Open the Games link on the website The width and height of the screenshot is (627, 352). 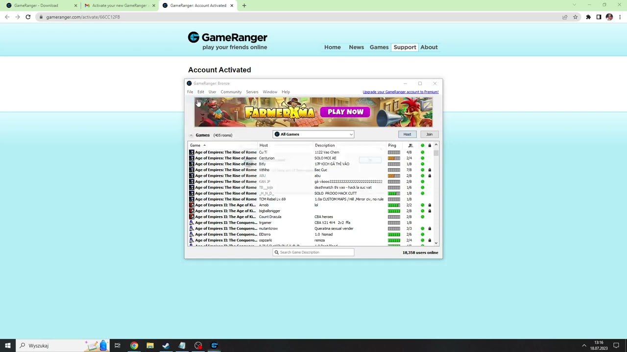click(379, 47)
